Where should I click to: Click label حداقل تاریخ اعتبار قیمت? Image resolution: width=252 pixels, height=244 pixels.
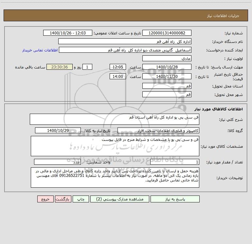coord(228,77)
